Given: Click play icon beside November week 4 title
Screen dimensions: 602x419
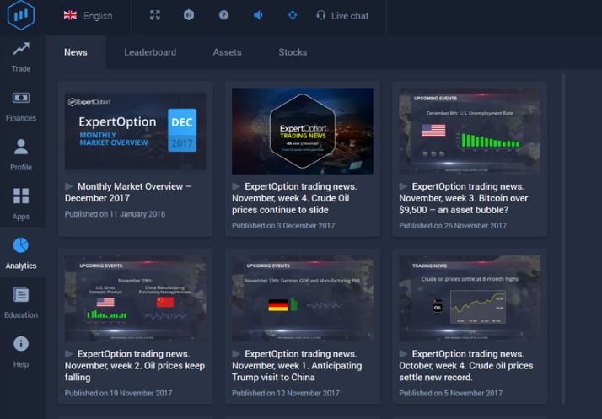Looking at the screenshot, I should [236, 186].
